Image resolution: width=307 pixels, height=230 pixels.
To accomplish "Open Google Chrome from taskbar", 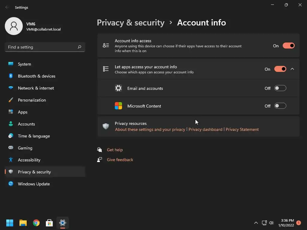I will pyautogui.click(x=36, y=223).
